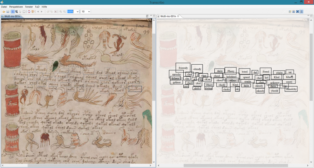Select the 'ykol' transcription box
The image size is (314, 168).
(x=198, y=83)
